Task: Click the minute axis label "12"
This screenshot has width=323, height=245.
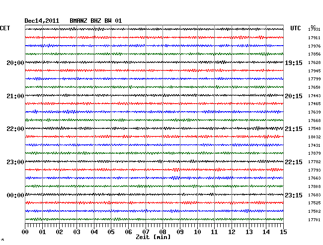Action: tap(232, 232)
